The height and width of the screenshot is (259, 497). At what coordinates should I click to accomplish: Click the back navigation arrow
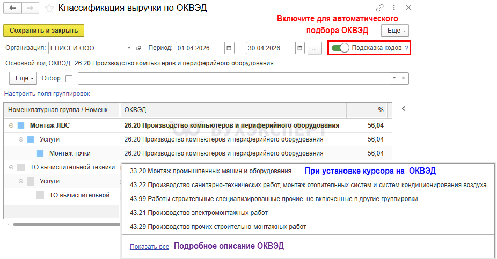click(13, 8)
